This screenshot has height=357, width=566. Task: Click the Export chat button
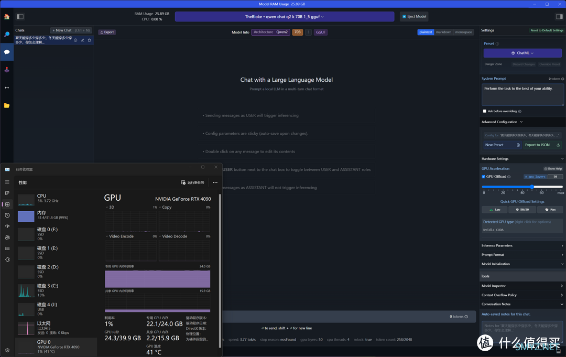click(107, 32)
